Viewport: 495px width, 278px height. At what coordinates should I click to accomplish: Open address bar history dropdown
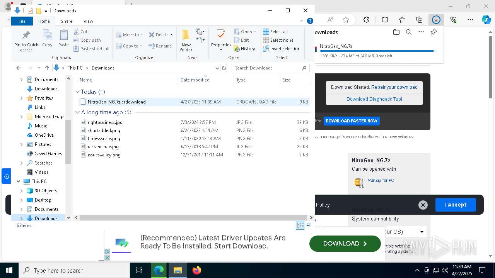[217, 68]
